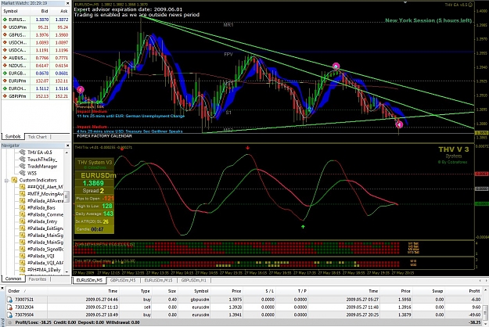The height and width of the screenshot is (327, 489).
Task: Click the -49.60 profit cell
Action: pyautogui.click(x=475, y=314)
